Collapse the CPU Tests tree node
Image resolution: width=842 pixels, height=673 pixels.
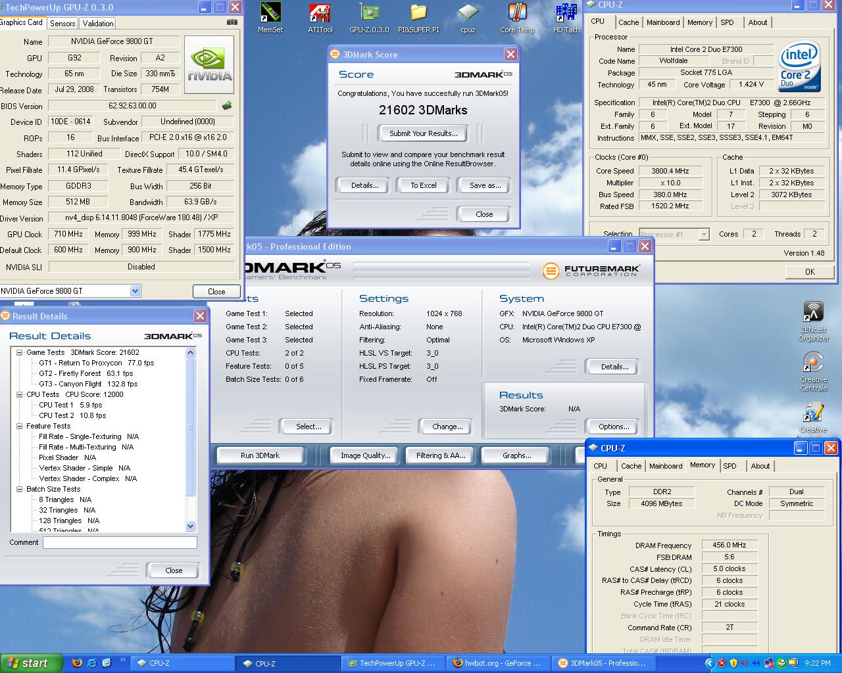coord(20,394)
